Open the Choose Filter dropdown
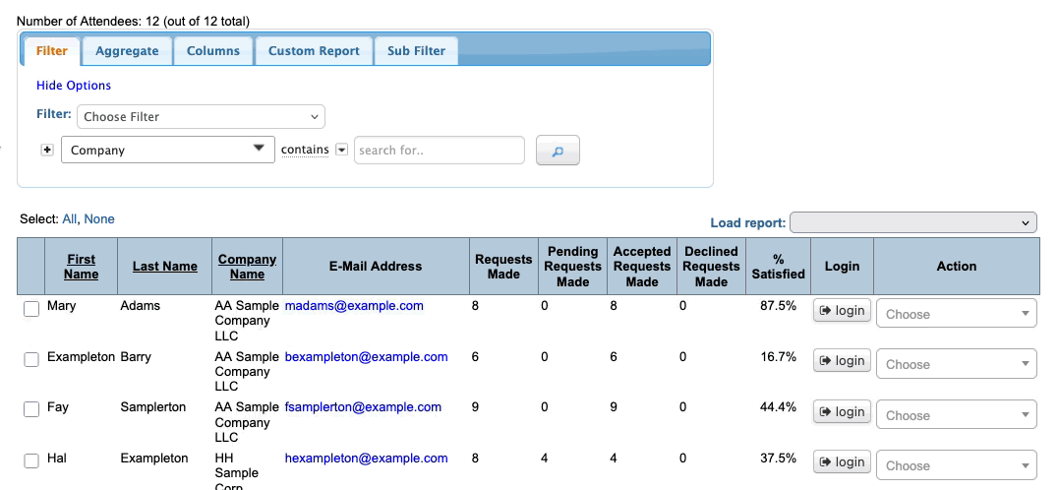 (201, 117)
